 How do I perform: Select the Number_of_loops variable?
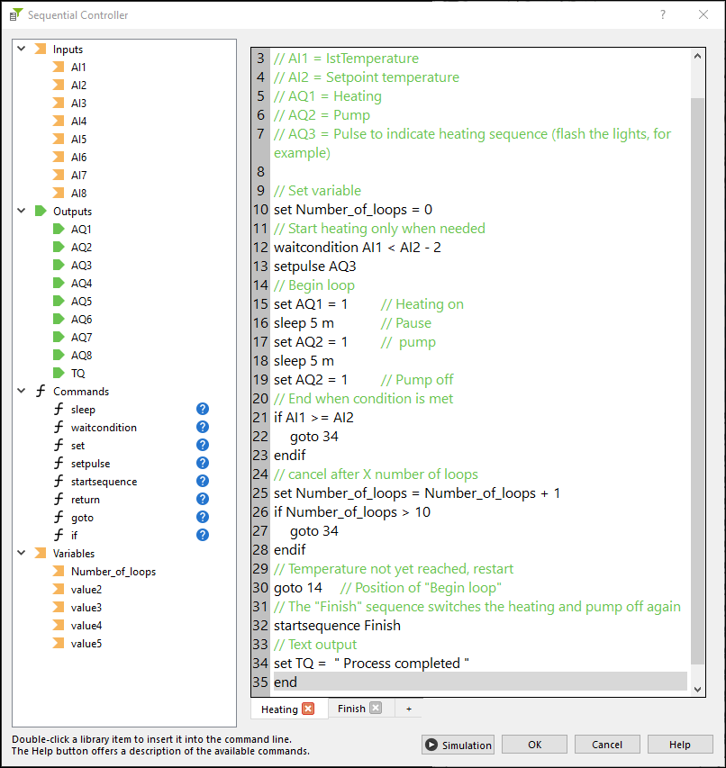[113, 572]
